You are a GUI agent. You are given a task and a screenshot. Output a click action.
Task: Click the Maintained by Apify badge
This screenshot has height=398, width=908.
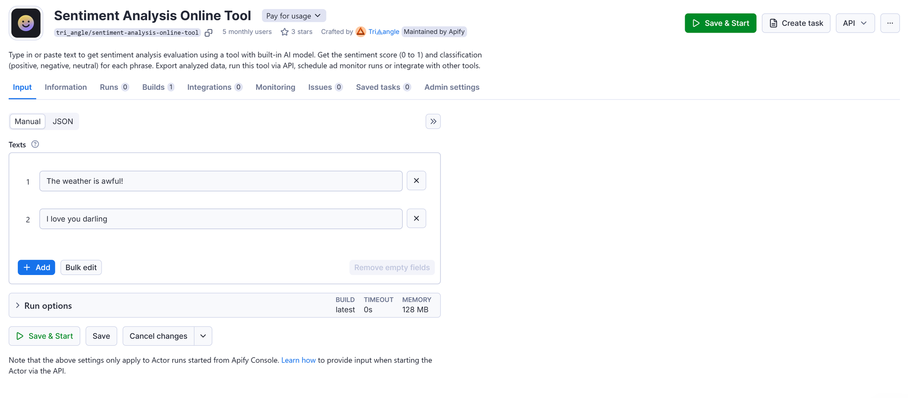(434, 32)
